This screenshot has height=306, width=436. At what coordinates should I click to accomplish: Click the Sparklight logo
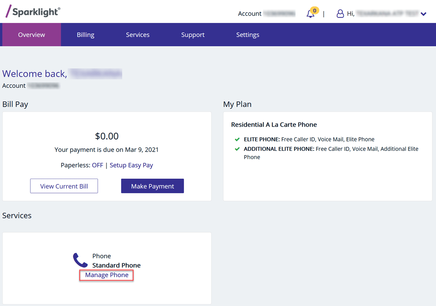[32, 11]
